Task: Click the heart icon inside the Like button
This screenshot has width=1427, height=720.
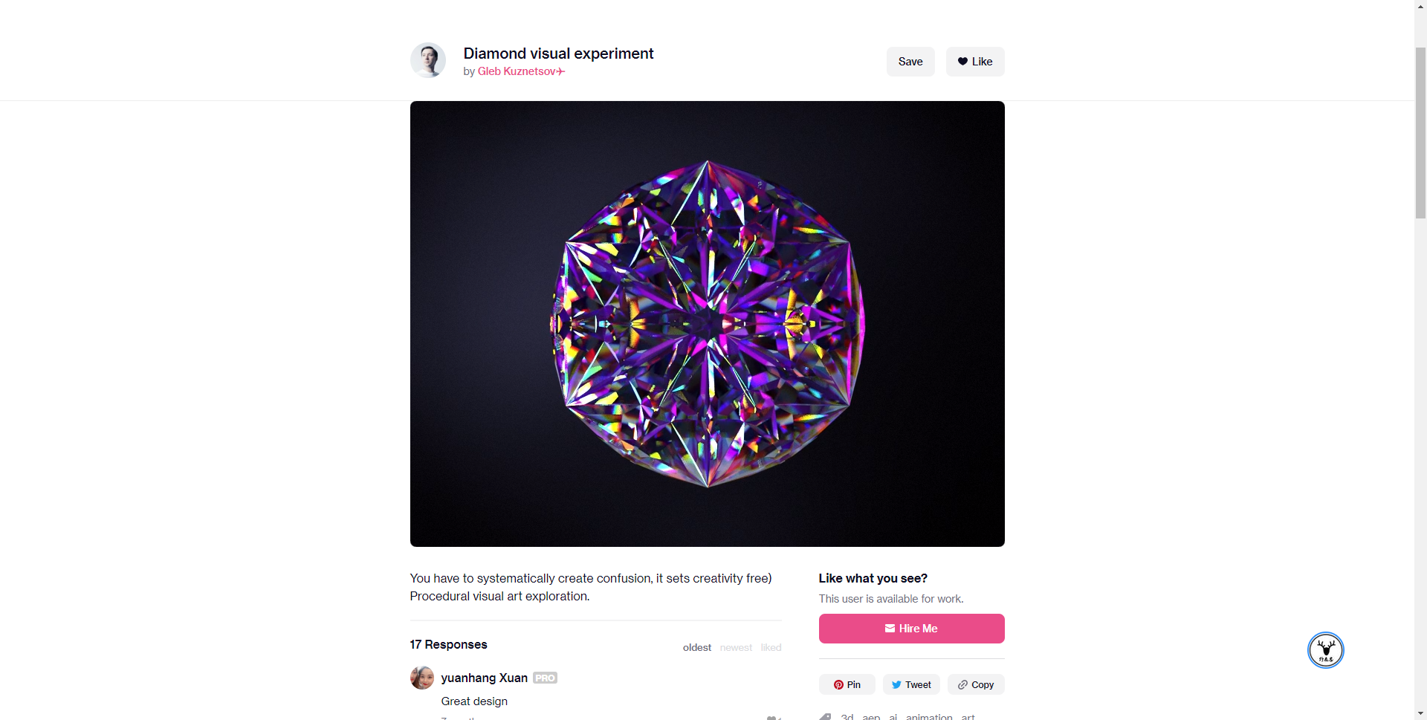Action: [962, 61]
